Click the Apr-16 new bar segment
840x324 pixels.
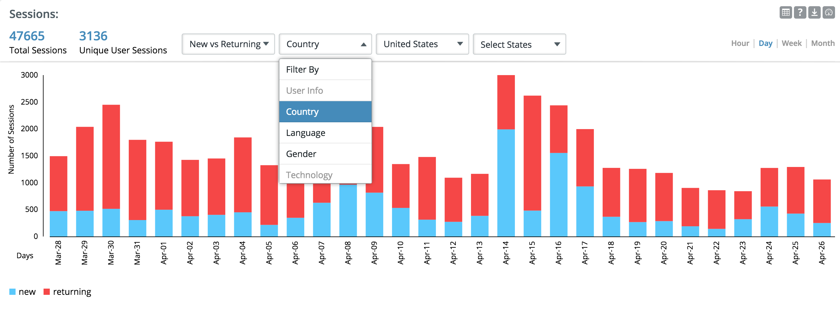tap(558, 195)
